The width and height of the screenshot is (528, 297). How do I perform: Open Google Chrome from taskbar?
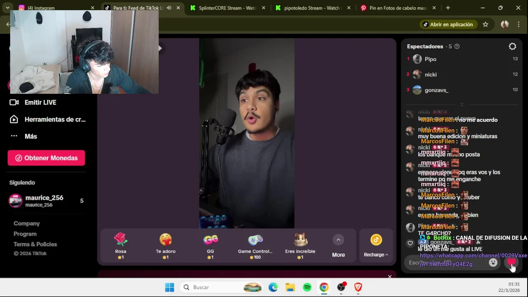[x=324, y=287]
